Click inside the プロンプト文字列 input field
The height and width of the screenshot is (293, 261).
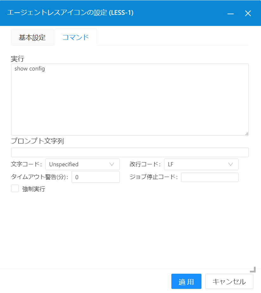pyautogui.click(x=130, y=152)
